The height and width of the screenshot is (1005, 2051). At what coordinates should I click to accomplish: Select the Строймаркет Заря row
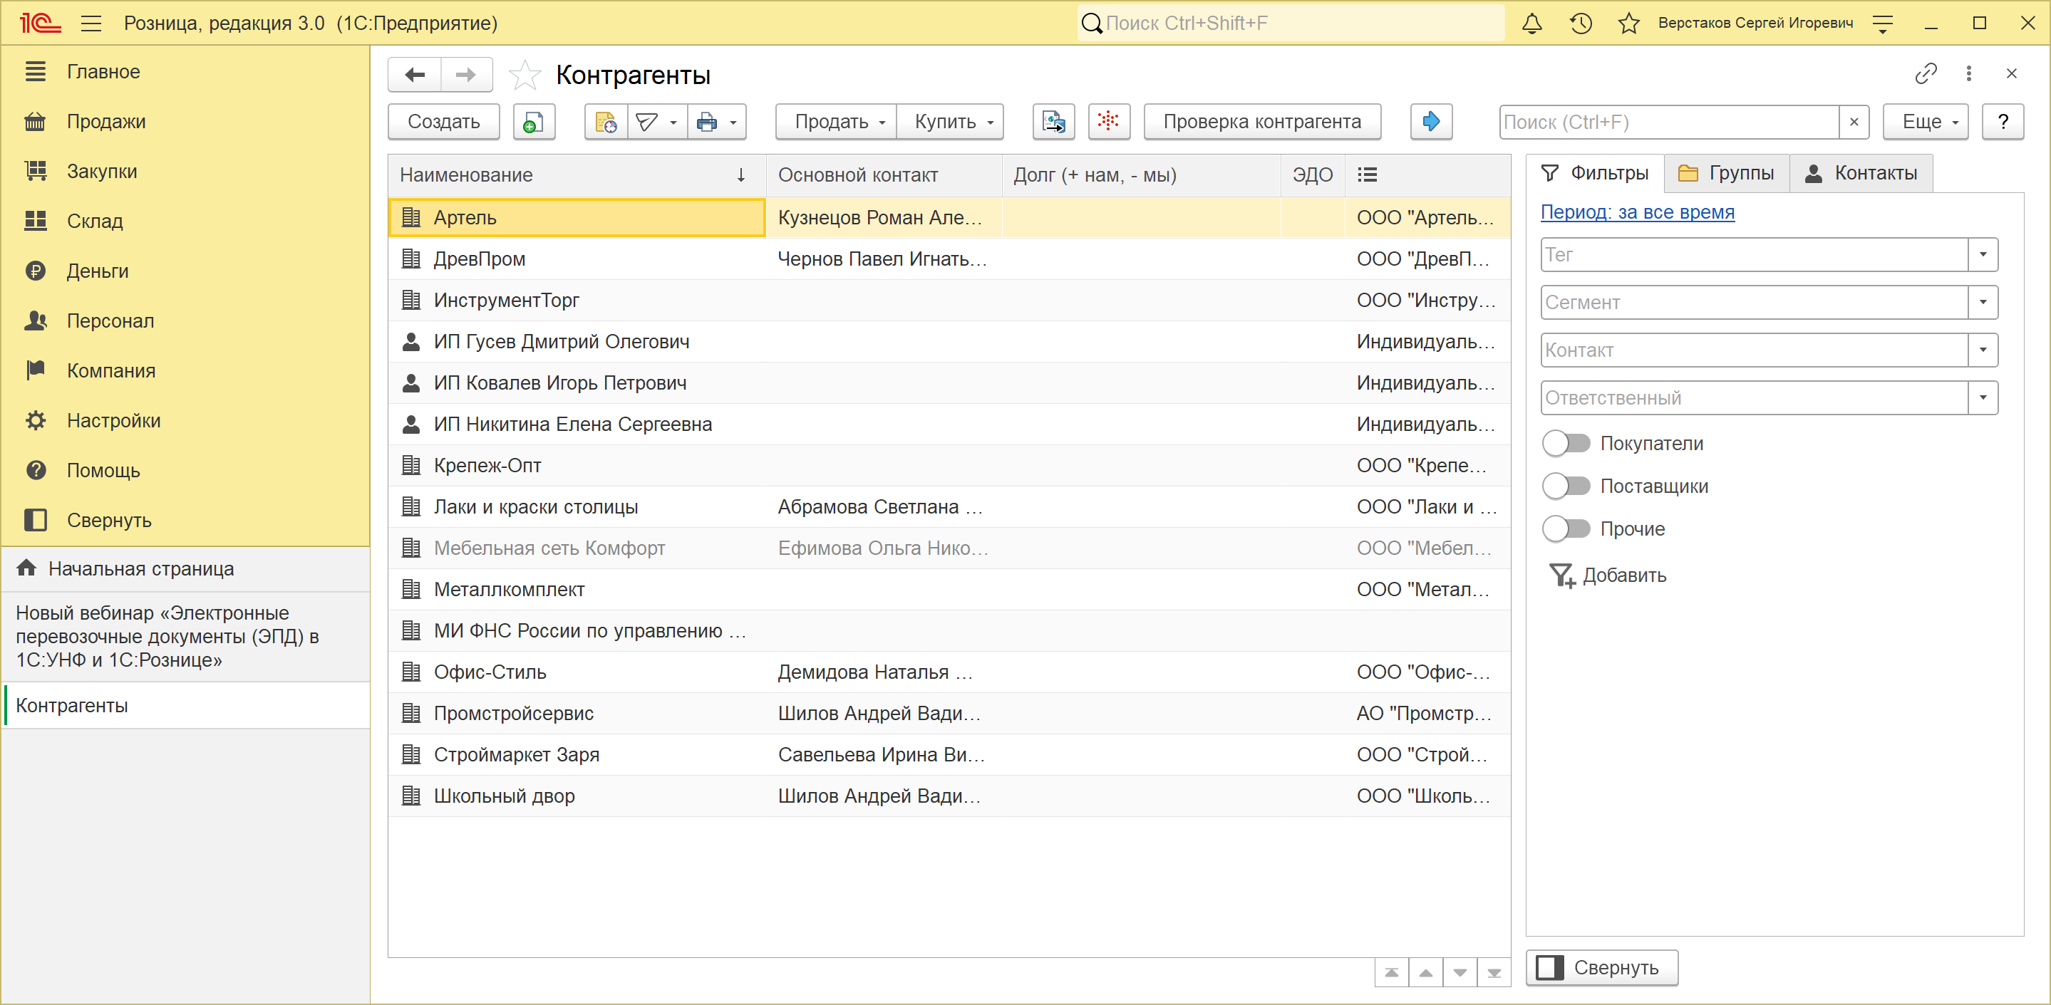tap(949, 754)
